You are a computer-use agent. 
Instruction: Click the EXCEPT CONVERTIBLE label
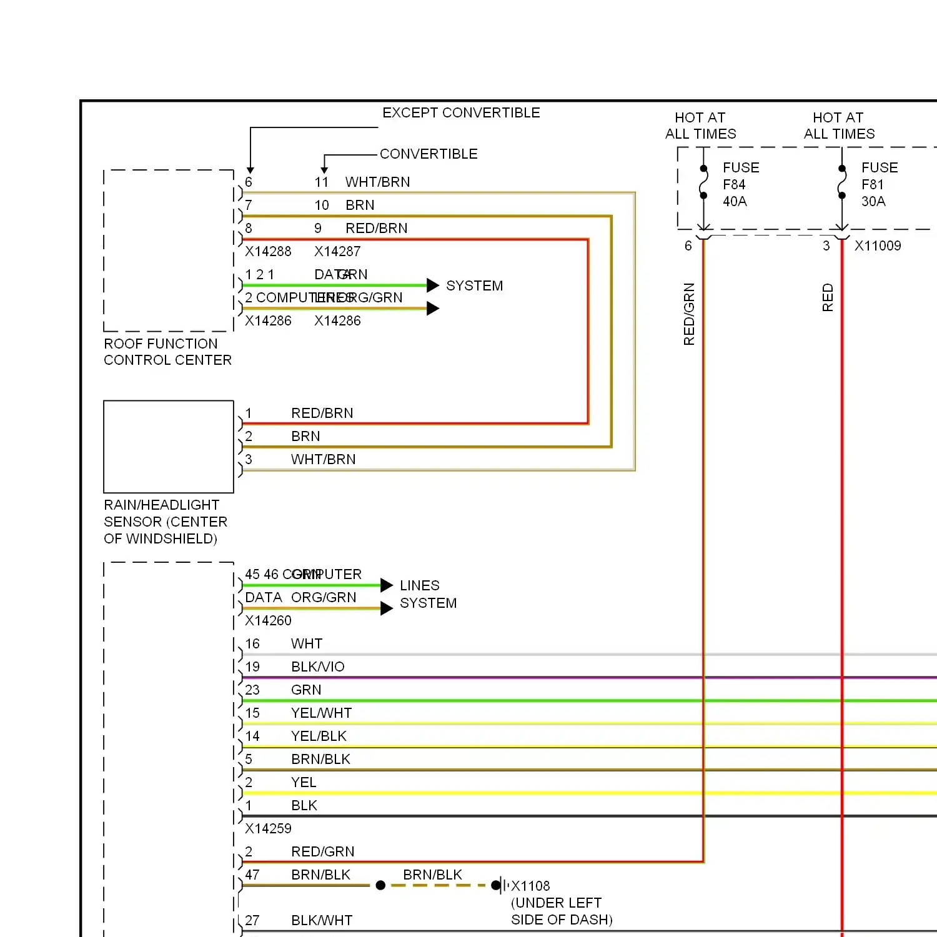coord(461,113)
